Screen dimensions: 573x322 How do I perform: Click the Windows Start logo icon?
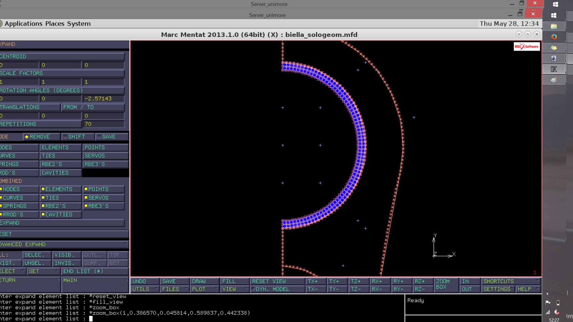click(x=555, y=4)
